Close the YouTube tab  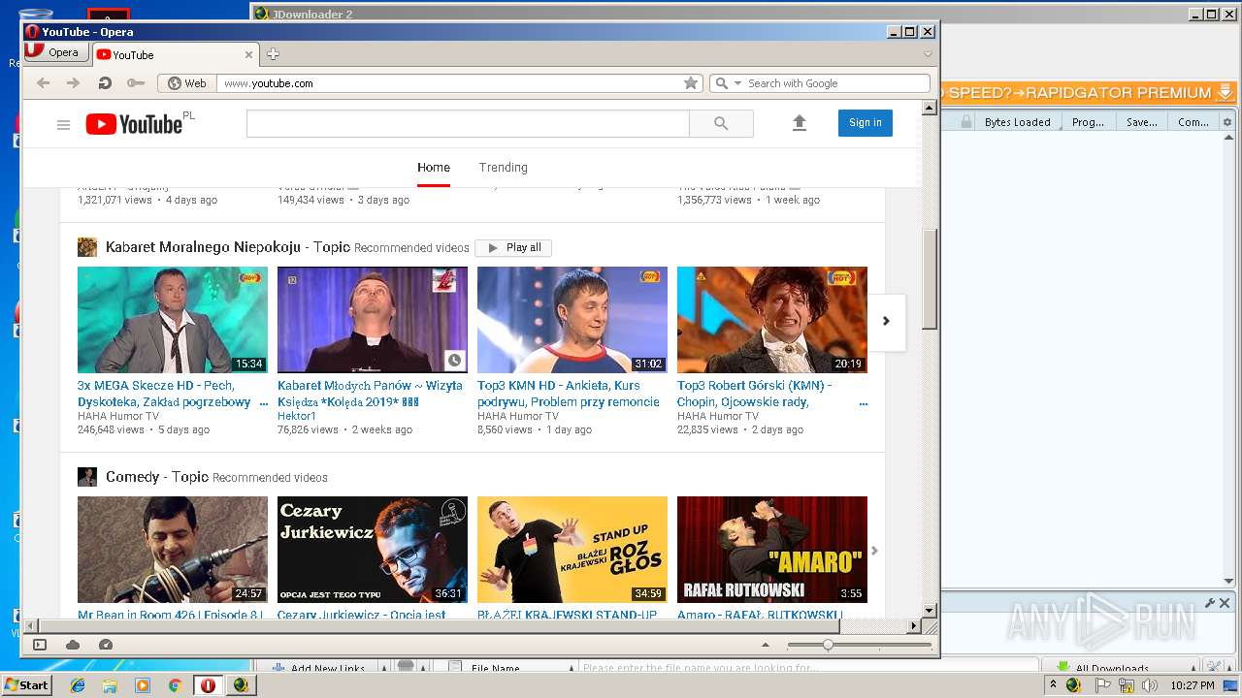pos(248,55)
